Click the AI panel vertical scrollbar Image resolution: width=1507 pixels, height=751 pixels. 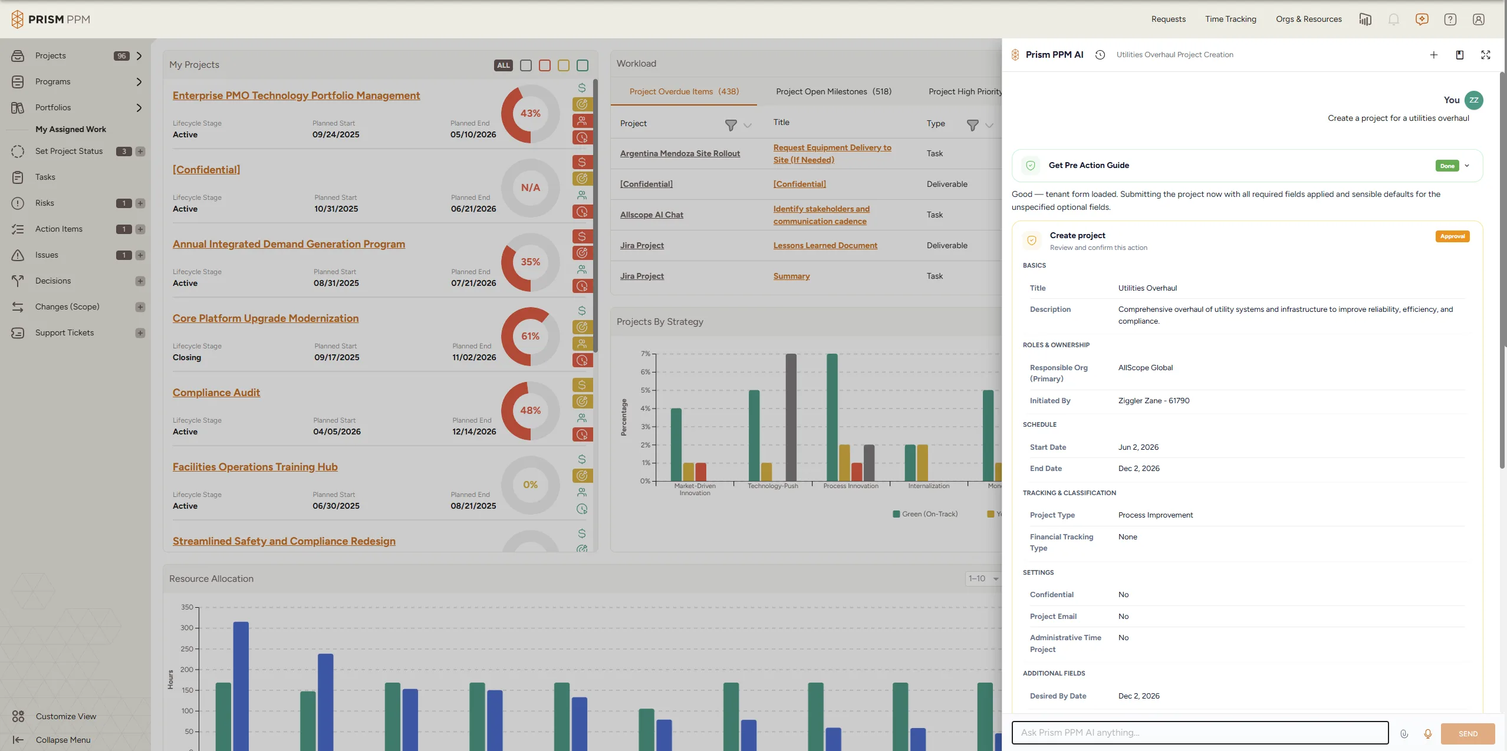coord(1502,271)
